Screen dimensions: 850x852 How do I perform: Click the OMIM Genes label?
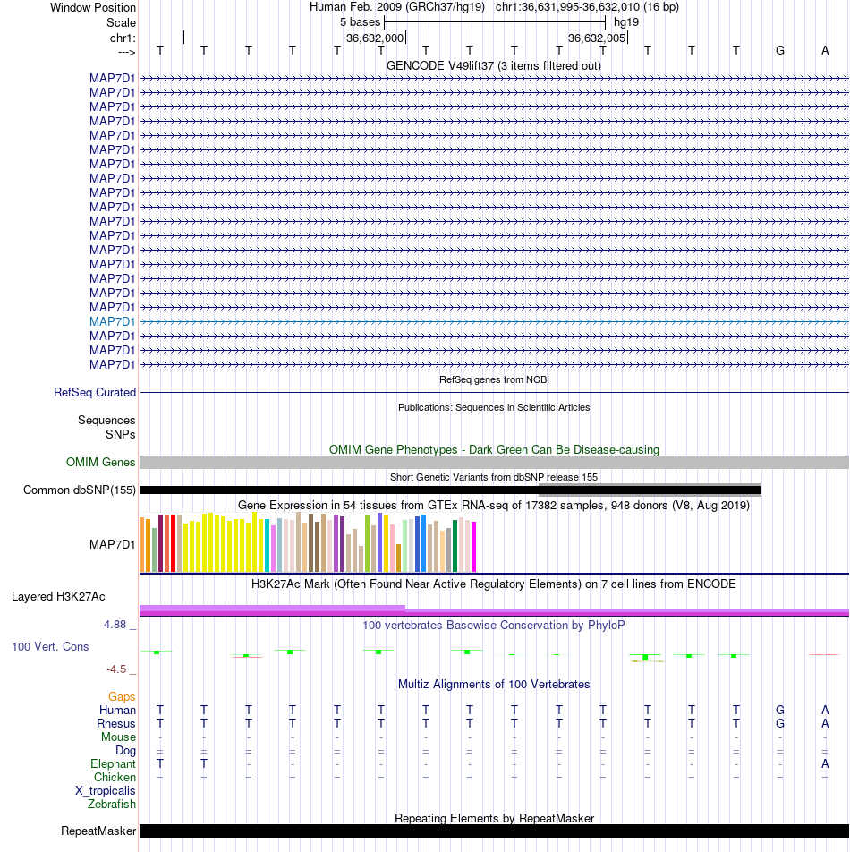(x=100, y=462)
